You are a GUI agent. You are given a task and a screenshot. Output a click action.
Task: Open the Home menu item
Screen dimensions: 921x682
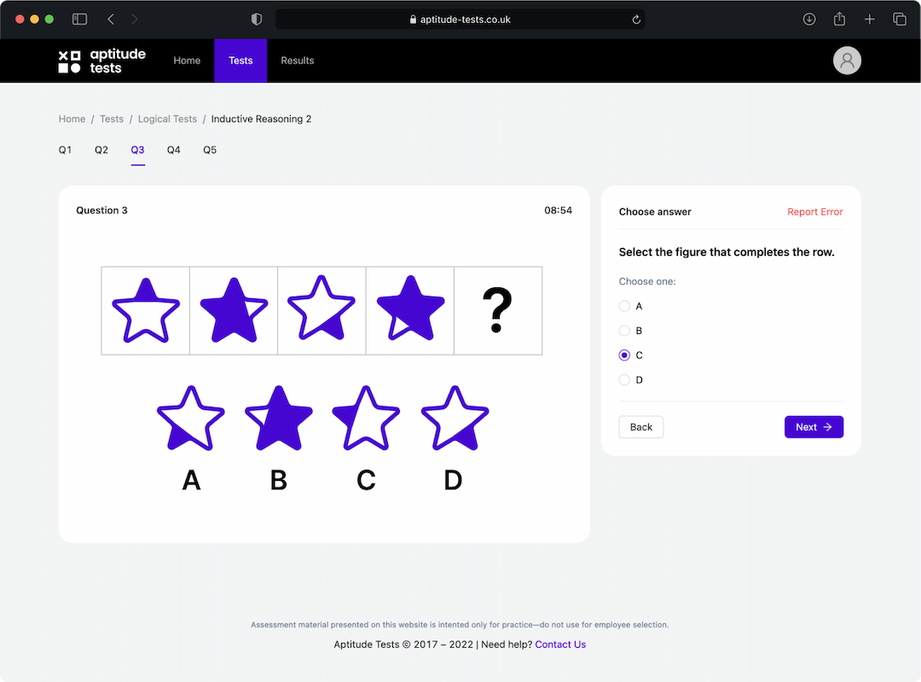tap(187, 61)
